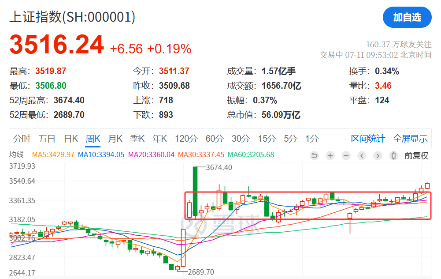Zoom in chart with plus icon

pyautogui.click(x=330, y=155)
